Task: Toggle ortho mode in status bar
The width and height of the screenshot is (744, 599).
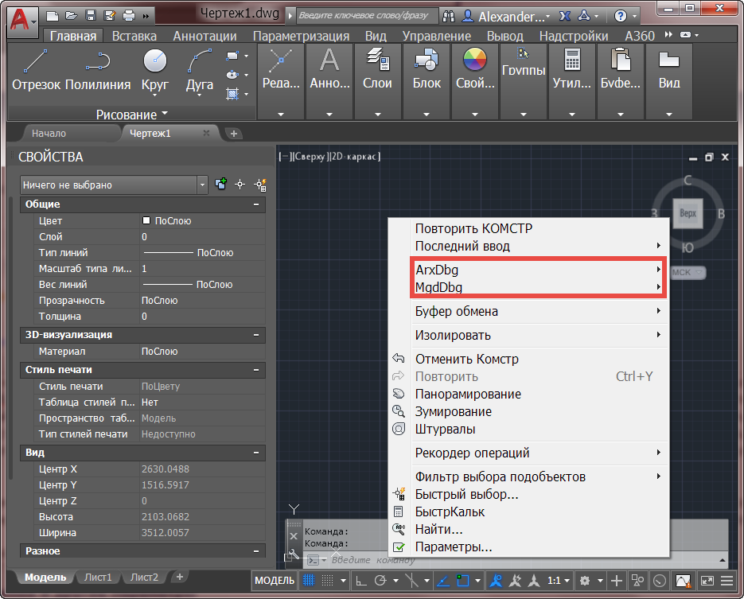Action: coord(361,581)
